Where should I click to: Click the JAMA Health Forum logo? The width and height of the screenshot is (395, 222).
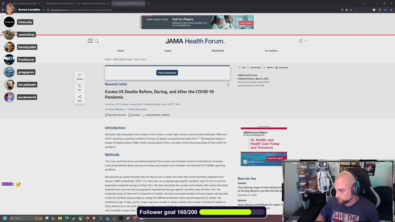coord(195,41)
